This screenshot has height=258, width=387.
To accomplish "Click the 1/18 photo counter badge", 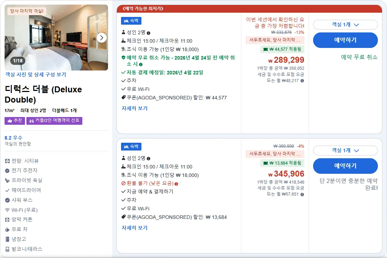I will point(18,61).
